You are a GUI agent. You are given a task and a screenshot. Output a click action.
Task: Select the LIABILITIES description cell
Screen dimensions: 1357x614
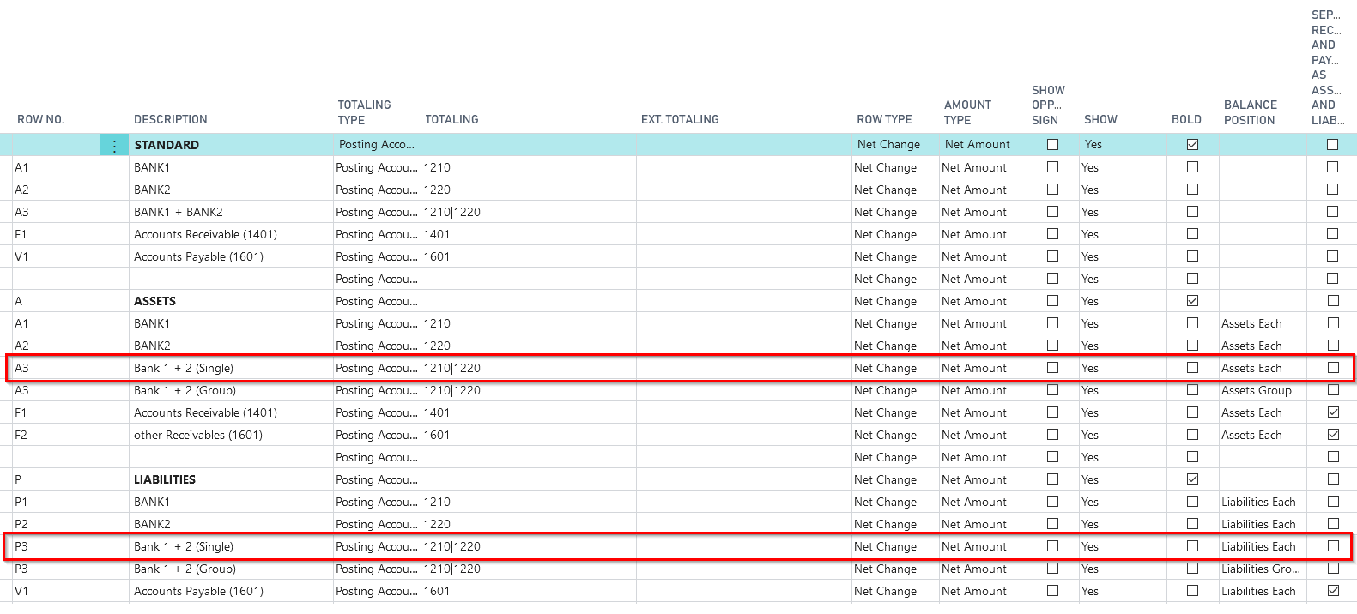tap(165, 480)
